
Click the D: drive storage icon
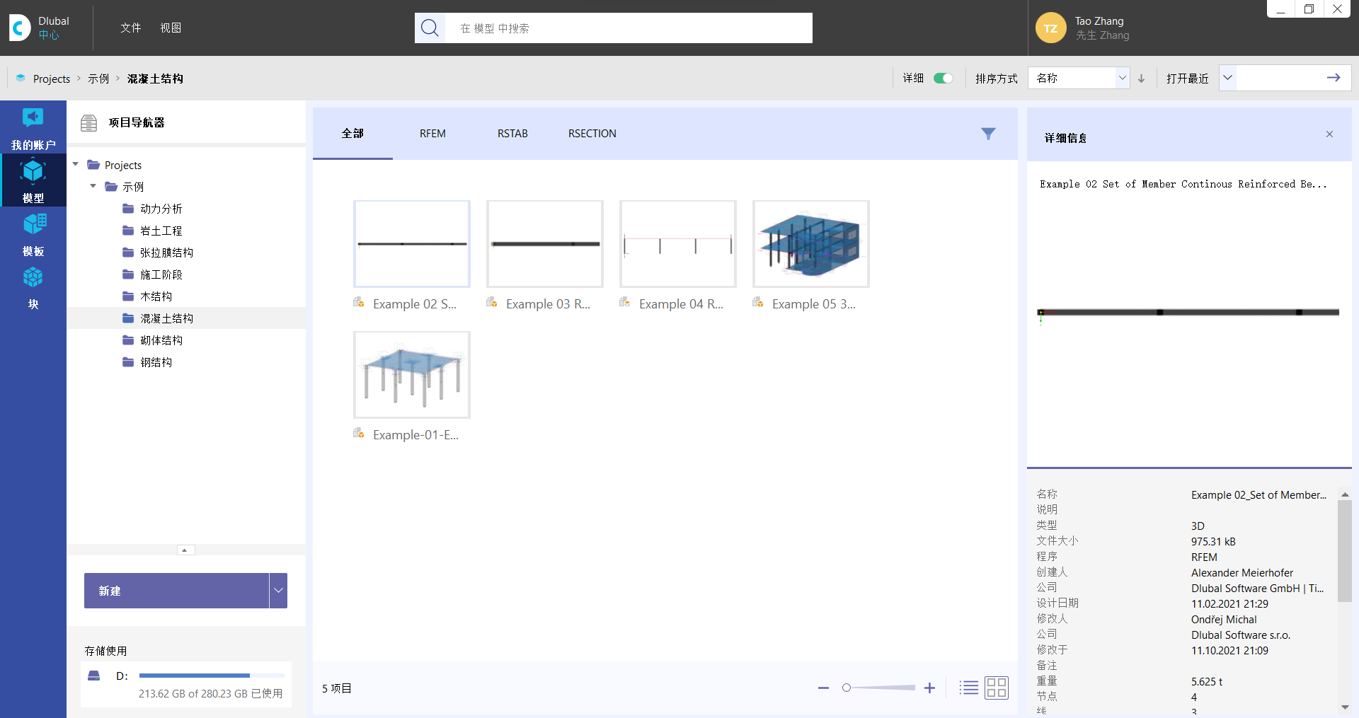[93, 676]
